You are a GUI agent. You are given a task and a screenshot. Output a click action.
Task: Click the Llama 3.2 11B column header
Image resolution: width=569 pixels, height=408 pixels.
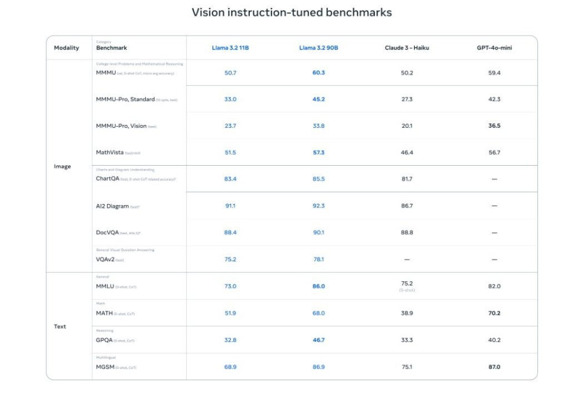click(x=230, y=48)
